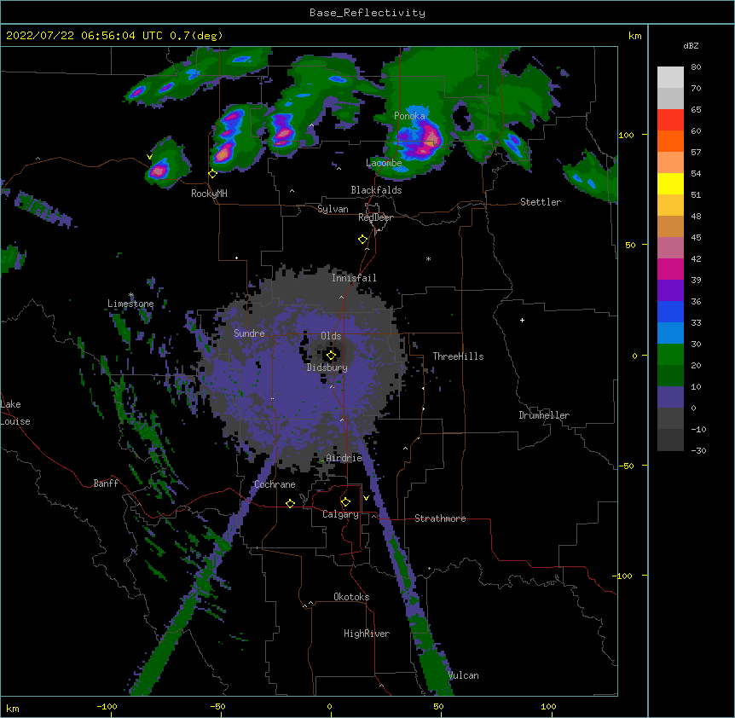Click the km unit label at bottom left
This screenshot has height=718, width=735.
pyautogui.click(x=12, y=709)
